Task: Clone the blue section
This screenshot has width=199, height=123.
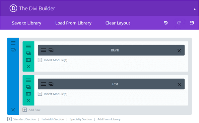Action: point(13,50)
